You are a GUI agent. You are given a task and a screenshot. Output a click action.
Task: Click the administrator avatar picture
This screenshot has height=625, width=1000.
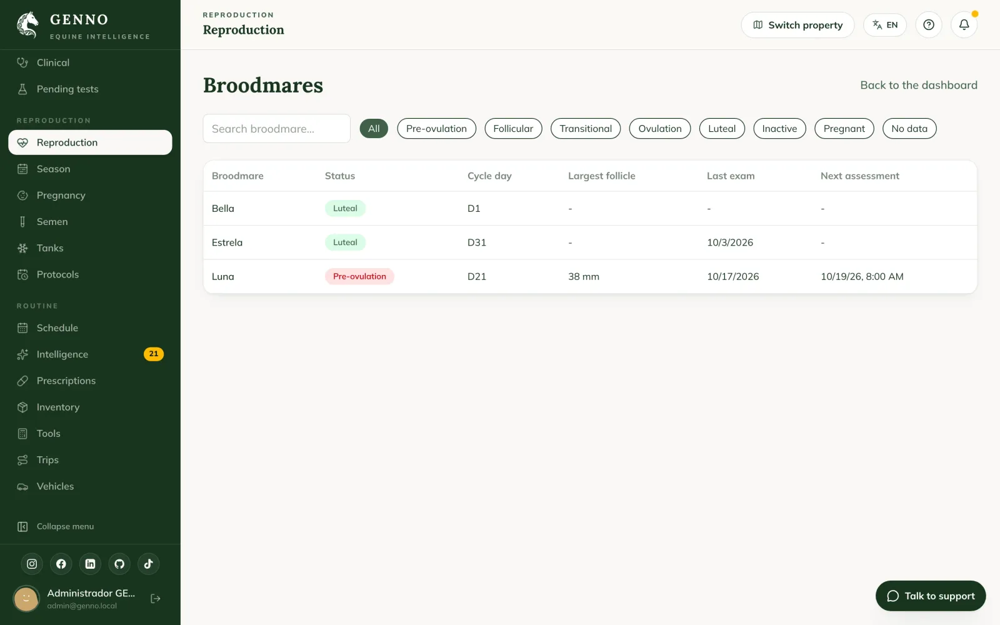[x=26, y=599]
